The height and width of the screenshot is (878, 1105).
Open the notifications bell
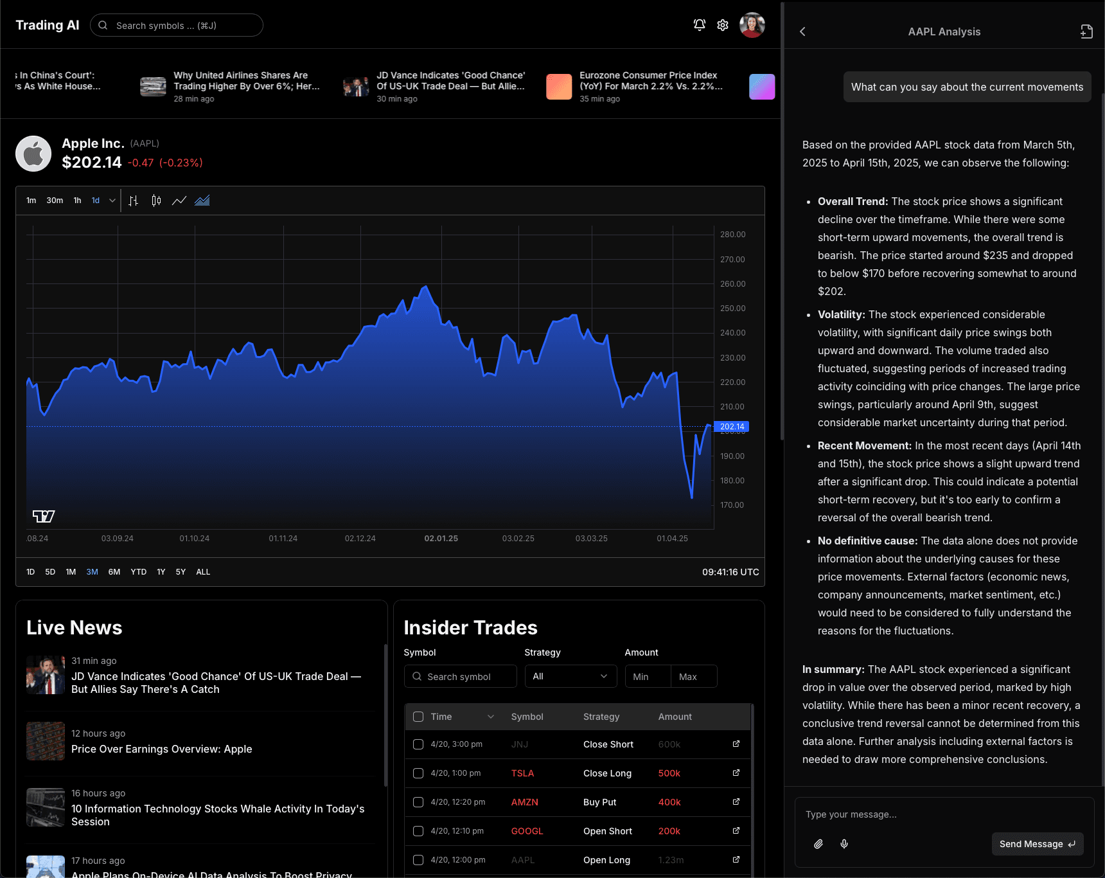click(x=699, y=25)
